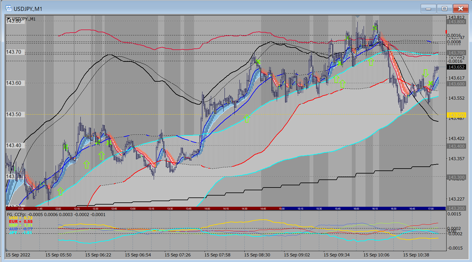The width and height of the screenshot is (472, 262).
Task: Close the USDJPY.,M1 chart window
Action: coord(461,9)
